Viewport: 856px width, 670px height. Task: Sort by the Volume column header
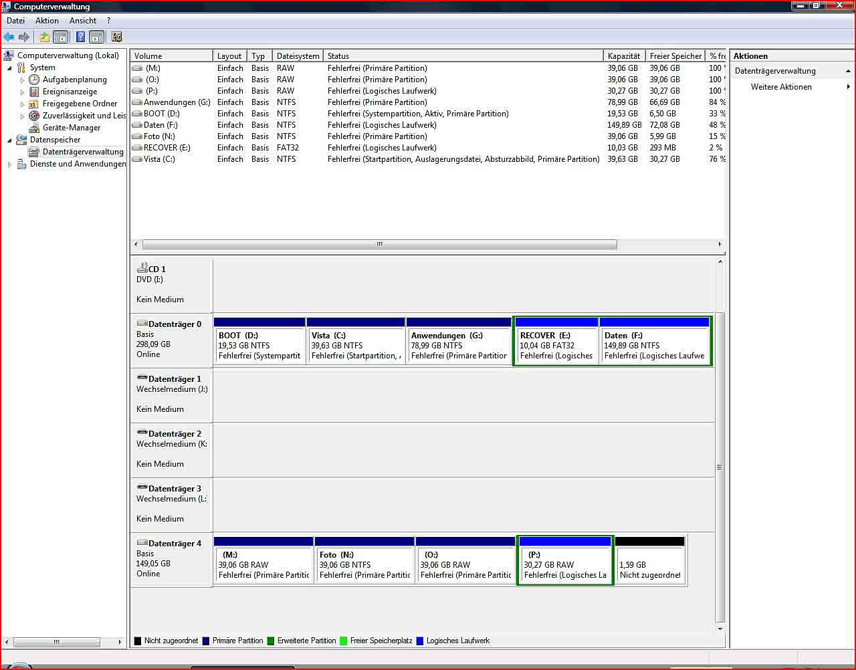tap(171, 56)
